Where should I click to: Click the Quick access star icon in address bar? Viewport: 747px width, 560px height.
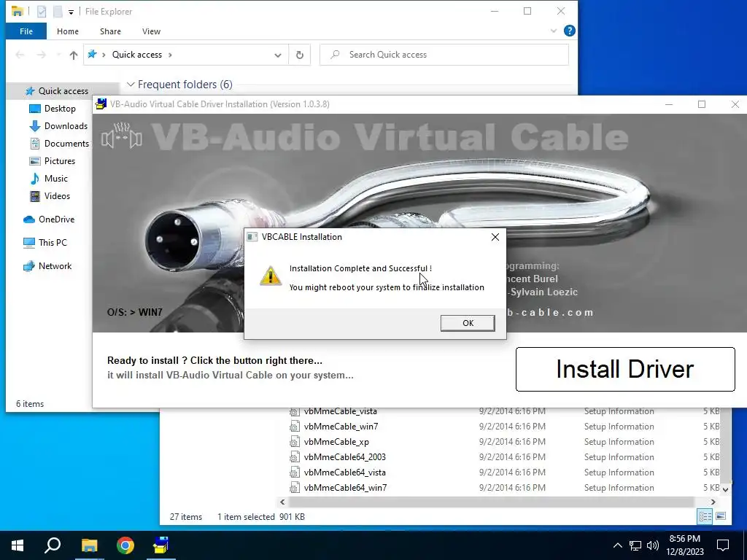tap(92, 54)
